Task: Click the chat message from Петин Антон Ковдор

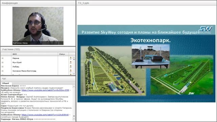Action: 35,100
